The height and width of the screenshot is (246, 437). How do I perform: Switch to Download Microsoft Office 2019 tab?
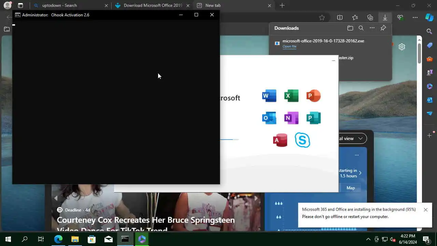[153, 5]
